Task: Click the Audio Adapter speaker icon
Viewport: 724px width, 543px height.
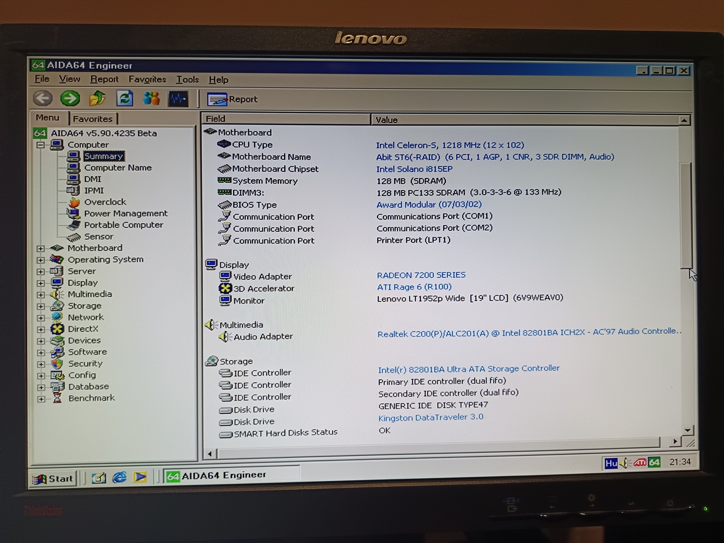Action: pyautogui.click(x=225, y=336)
